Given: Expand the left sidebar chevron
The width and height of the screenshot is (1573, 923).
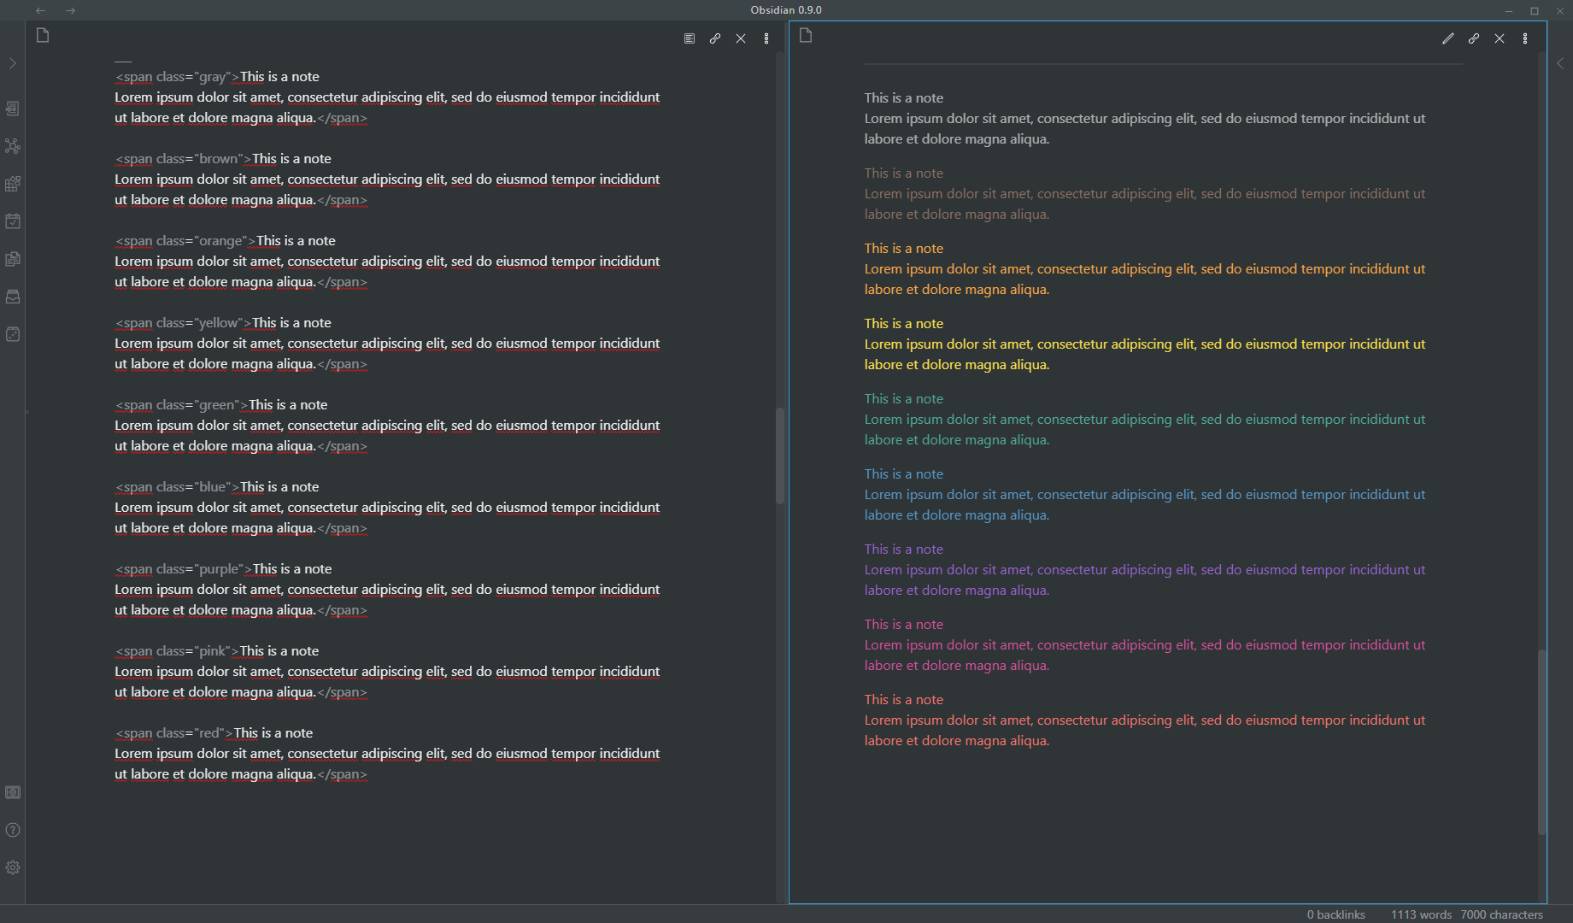Looking at the screenshot, I should (13, 63).
